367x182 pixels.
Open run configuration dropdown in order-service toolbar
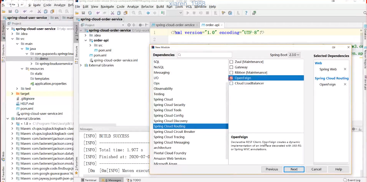point(174,13)
